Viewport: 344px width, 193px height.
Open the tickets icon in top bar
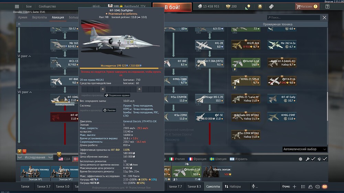click(271, 6)
